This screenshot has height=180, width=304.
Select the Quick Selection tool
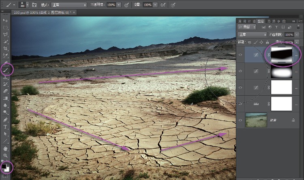pos(5,41)
